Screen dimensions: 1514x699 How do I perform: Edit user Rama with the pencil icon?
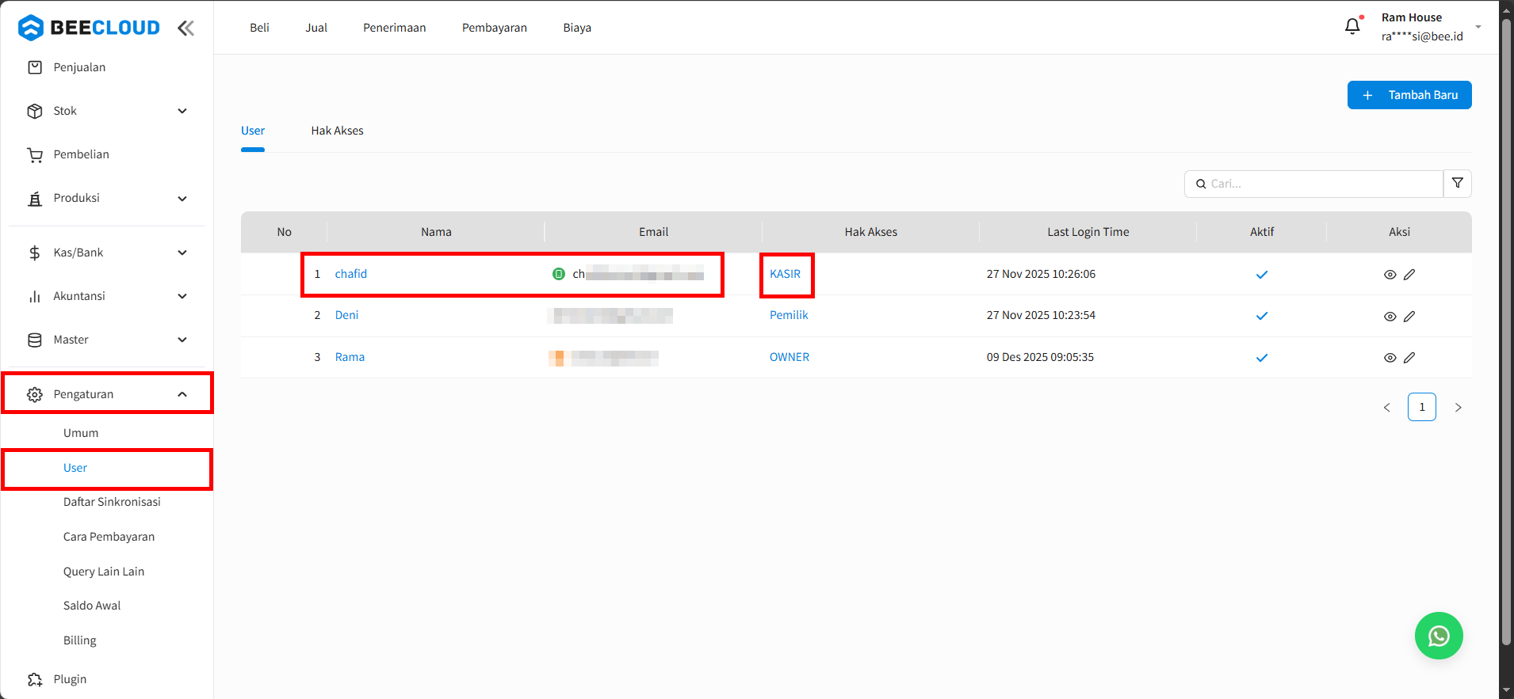[1409, 358]
